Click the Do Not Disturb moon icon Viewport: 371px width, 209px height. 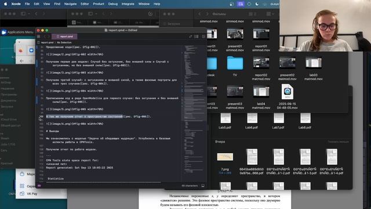[257, 4]
